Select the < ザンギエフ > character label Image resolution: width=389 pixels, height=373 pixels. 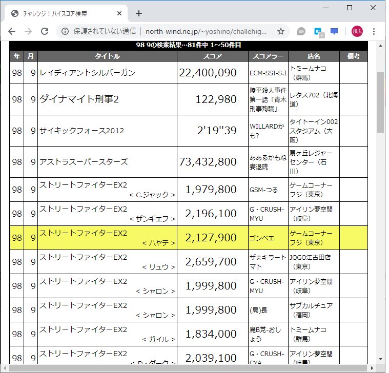[152, 219]
